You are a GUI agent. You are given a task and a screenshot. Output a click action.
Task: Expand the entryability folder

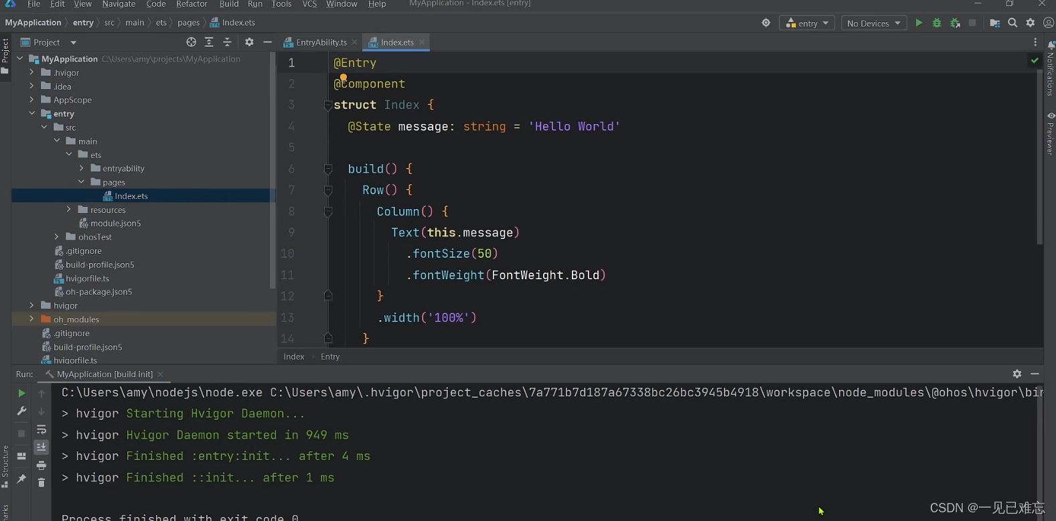click(81, 168)
